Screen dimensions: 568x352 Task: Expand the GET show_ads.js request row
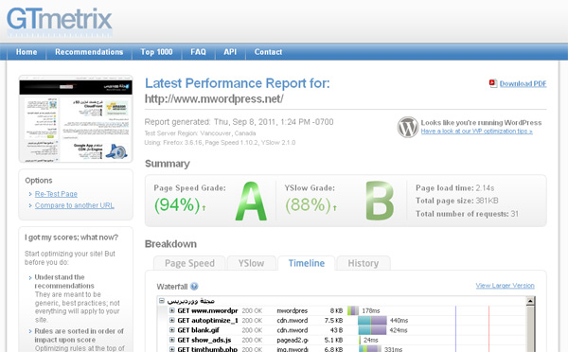171,340
